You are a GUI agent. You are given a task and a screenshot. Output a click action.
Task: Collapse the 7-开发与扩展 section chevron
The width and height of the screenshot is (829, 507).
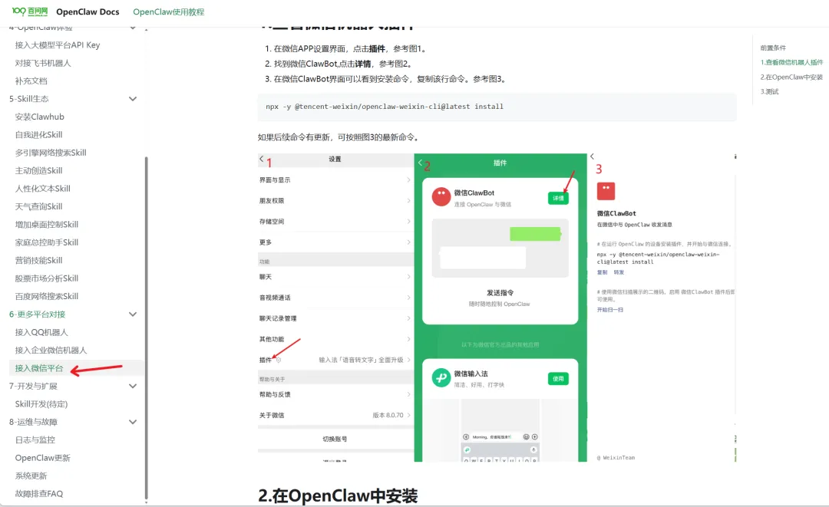coord(133,386)
